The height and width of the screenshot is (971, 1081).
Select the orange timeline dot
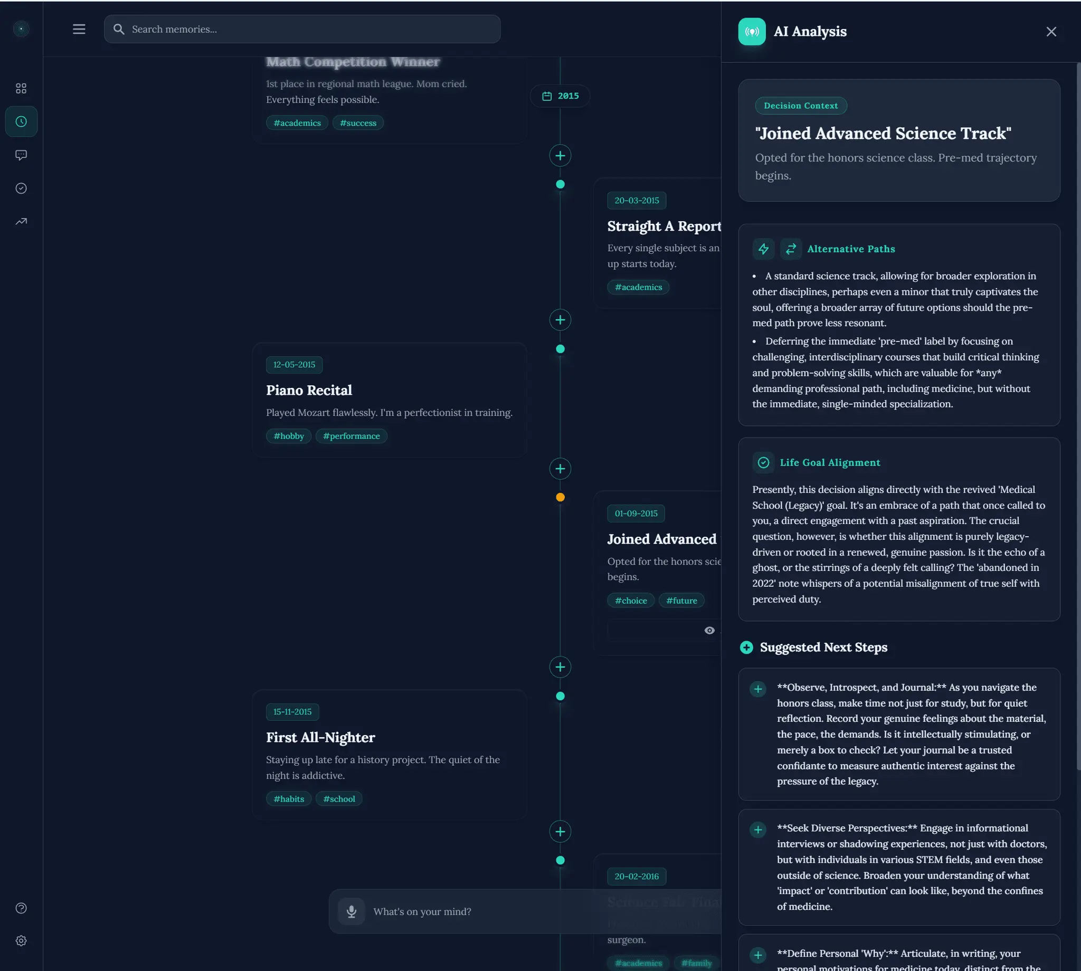(560, 497)
